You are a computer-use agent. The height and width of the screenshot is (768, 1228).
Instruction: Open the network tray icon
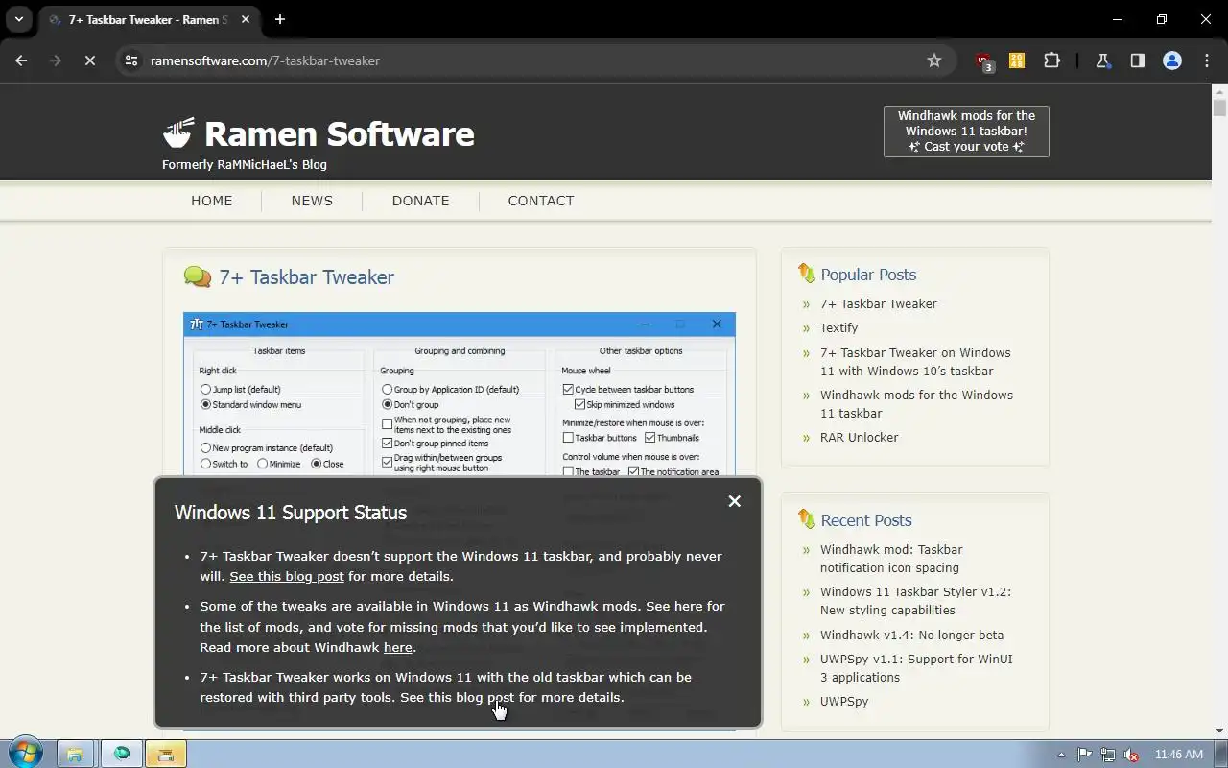pyautogui.click(x=1108, y=755)
